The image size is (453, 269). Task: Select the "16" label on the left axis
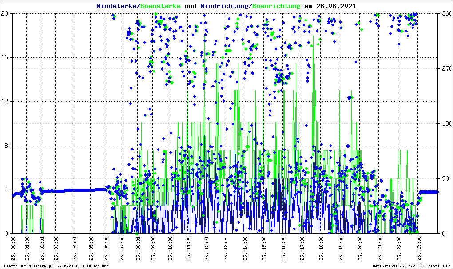click(x=4, y=57)
